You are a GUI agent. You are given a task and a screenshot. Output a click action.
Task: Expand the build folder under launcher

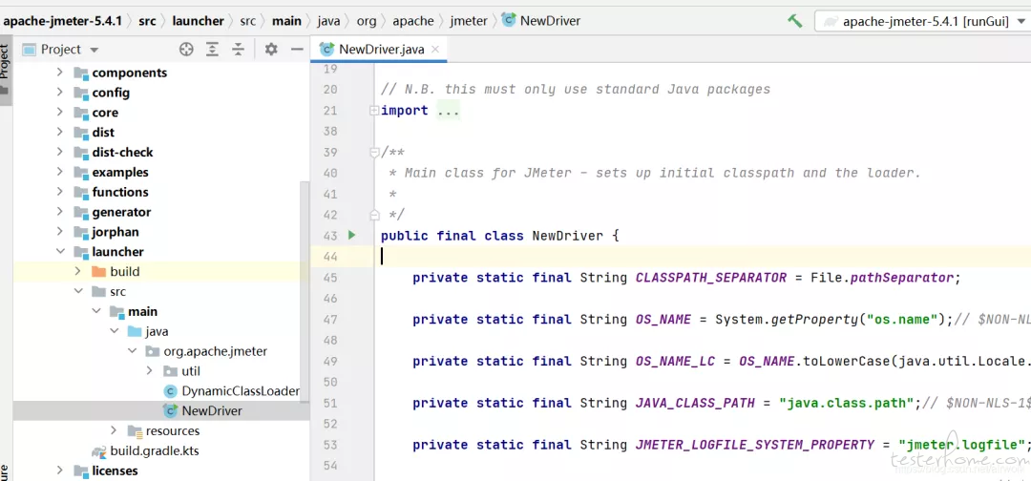point(77,271)
